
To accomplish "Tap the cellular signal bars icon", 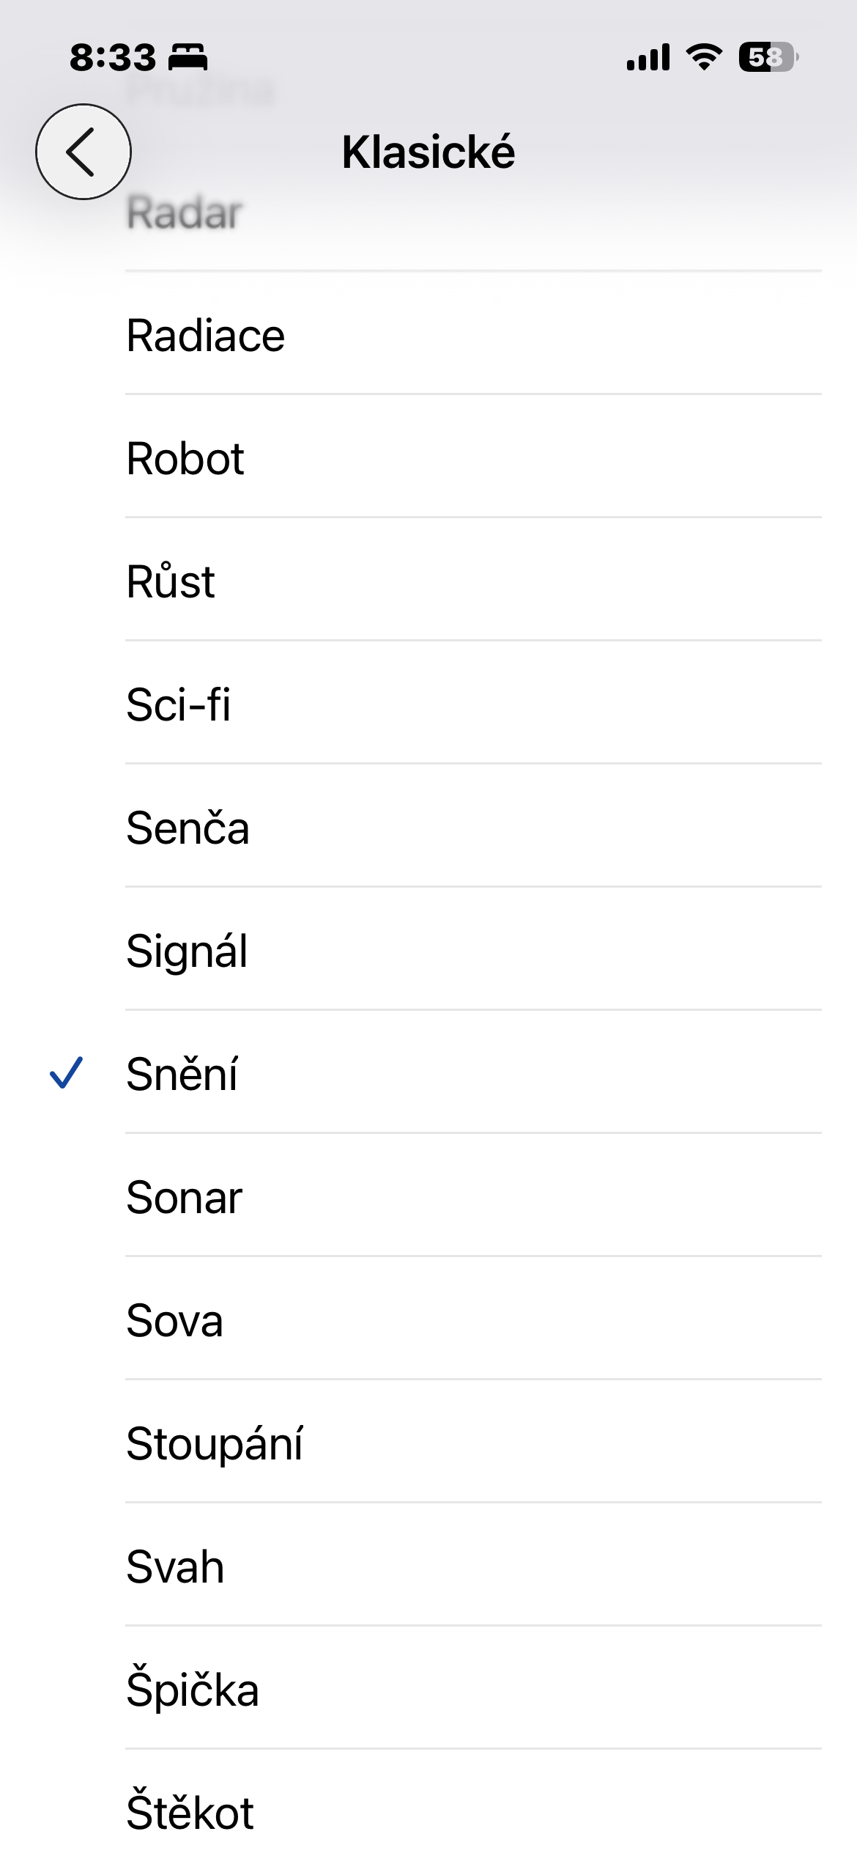I will (648, 57).
